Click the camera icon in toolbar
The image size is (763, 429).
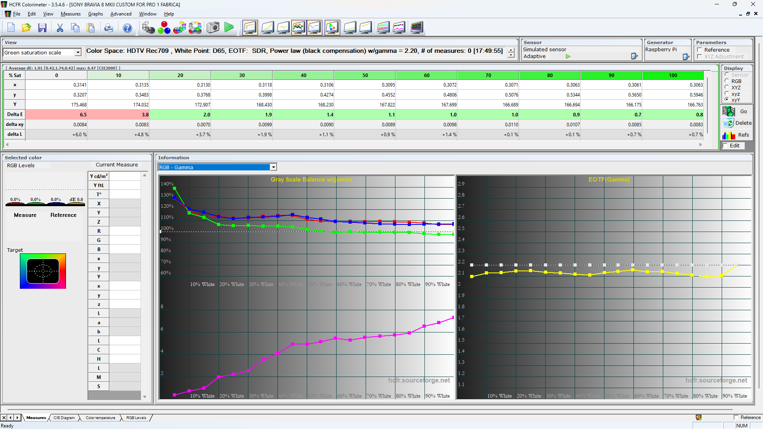click(x=213, y=28)
